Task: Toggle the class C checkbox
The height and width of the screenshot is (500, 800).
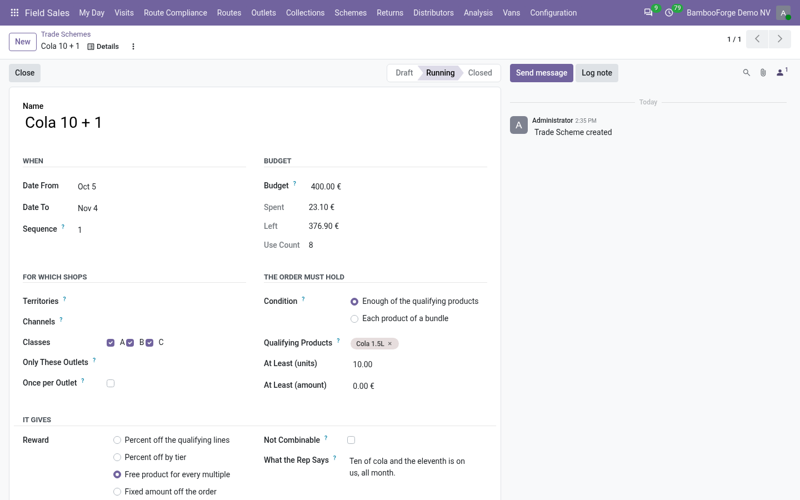Action: coord(149,343)
